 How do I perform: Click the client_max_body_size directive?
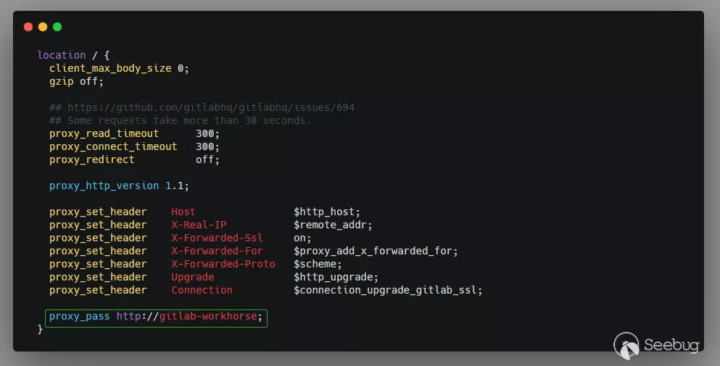coord(110,68)
